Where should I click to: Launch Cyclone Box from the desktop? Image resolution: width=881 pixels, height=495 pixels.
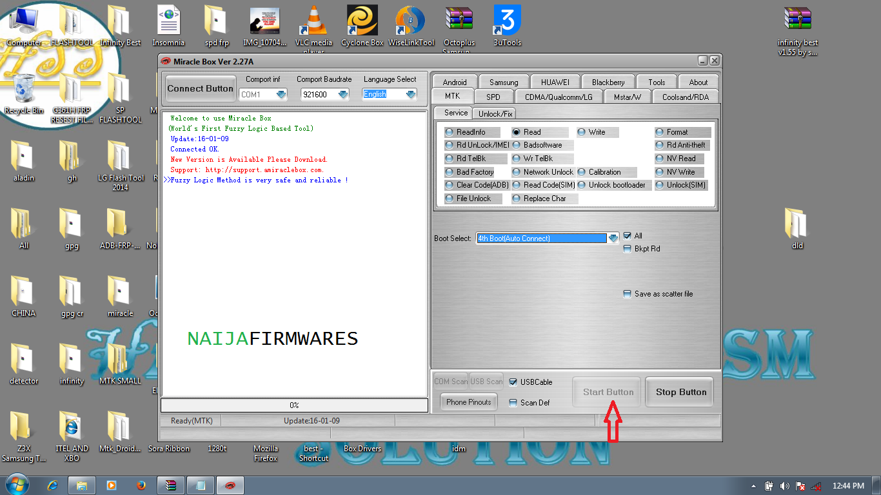click(x=361, y=19)
